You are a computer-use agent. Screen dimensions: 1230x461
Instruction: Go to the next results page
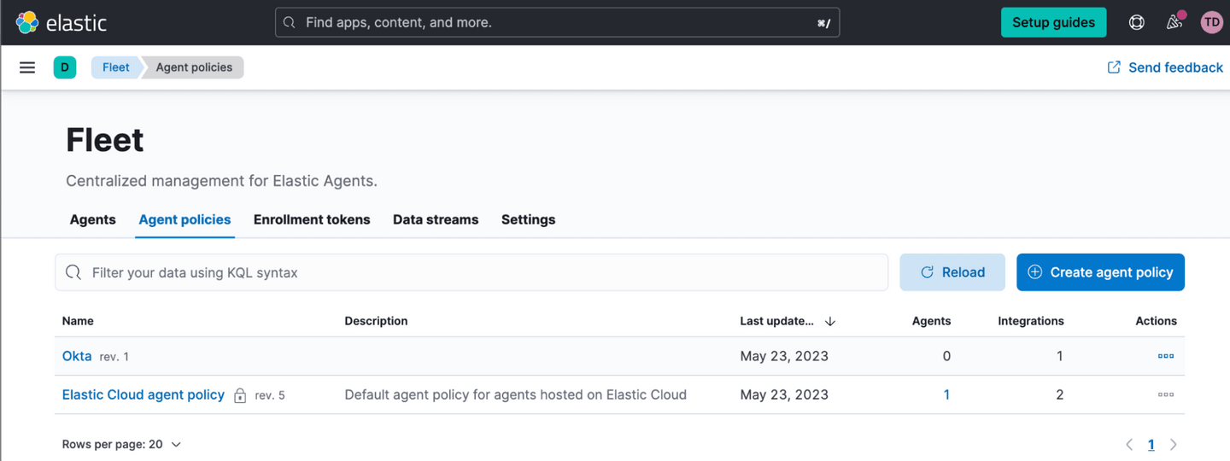[1174, 444]
